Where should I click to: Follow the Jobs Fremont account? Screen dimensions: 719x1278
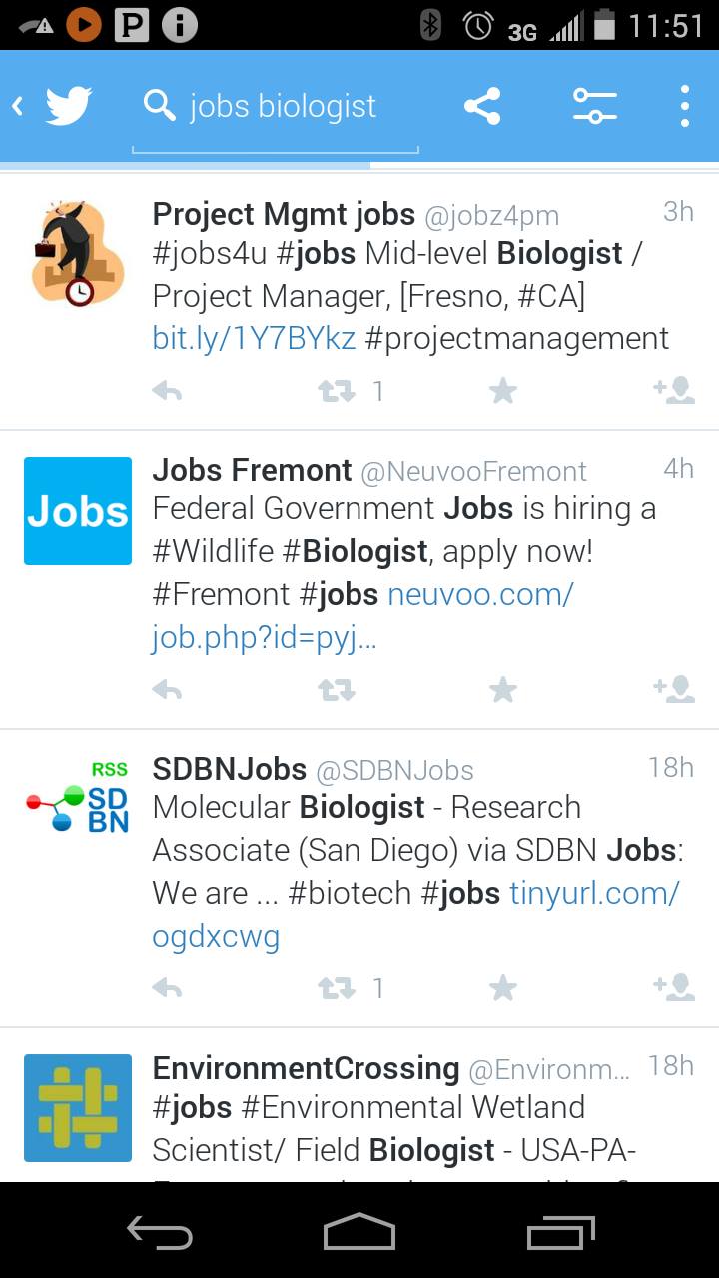(674, 689)
